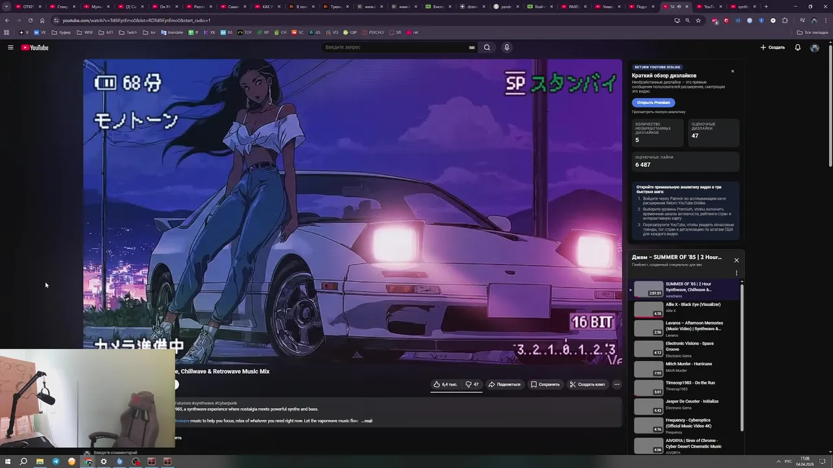Click the magnifier search button
The image size is (833, 468).
click(x=487, y=47)
